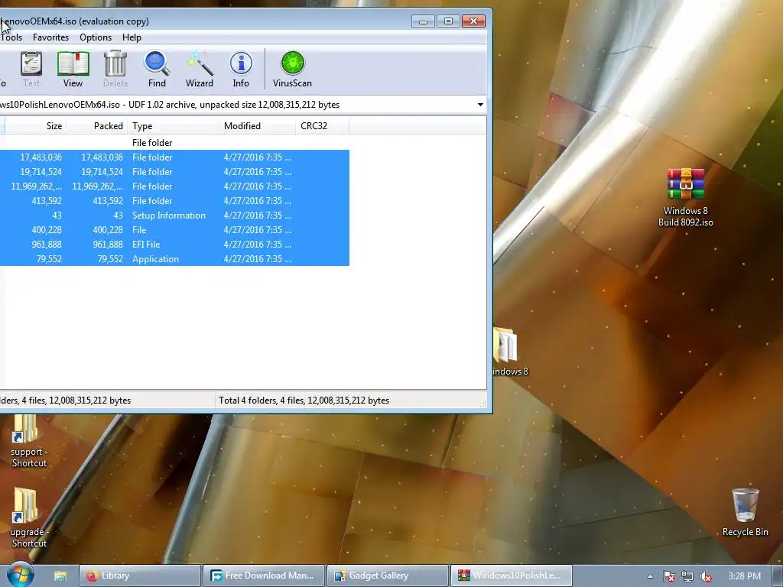The image size is (783, 587).
Task: Show archive Info
Action: tap(241, 70)
